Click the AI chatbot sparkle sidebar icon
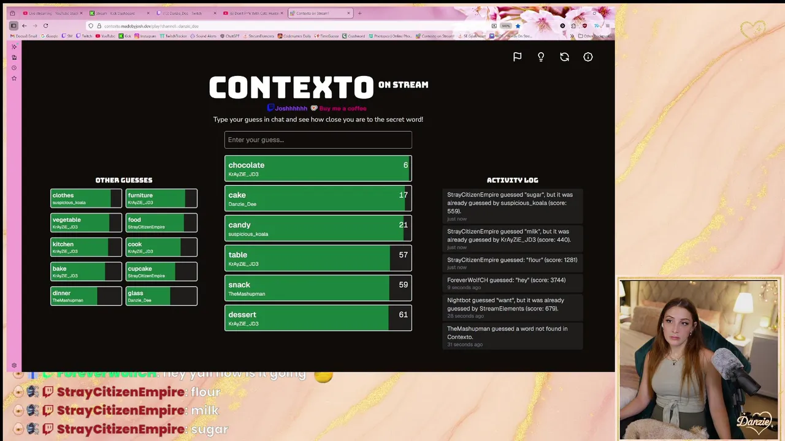Image resolution: width=785 pixels, height=441 pixels. (14, 47)
